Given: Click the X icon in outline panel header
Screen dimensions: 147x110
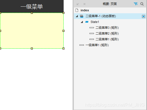Looking at the screenshot, I should (x=84, y=4).
